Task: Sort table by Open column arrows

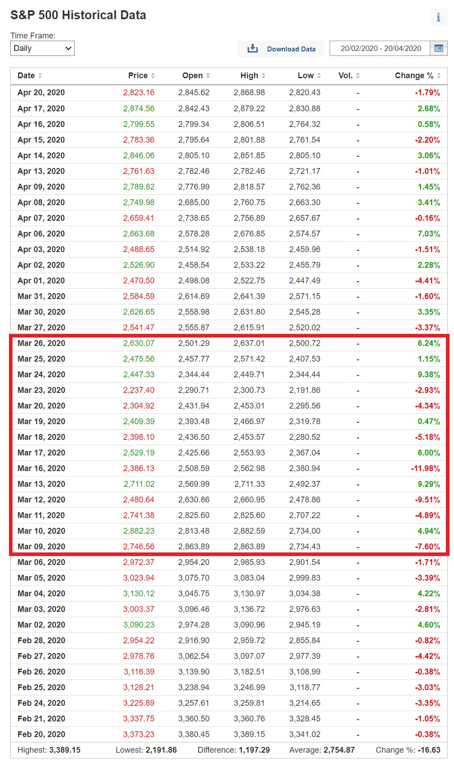Action: click(x=208, y=76)
